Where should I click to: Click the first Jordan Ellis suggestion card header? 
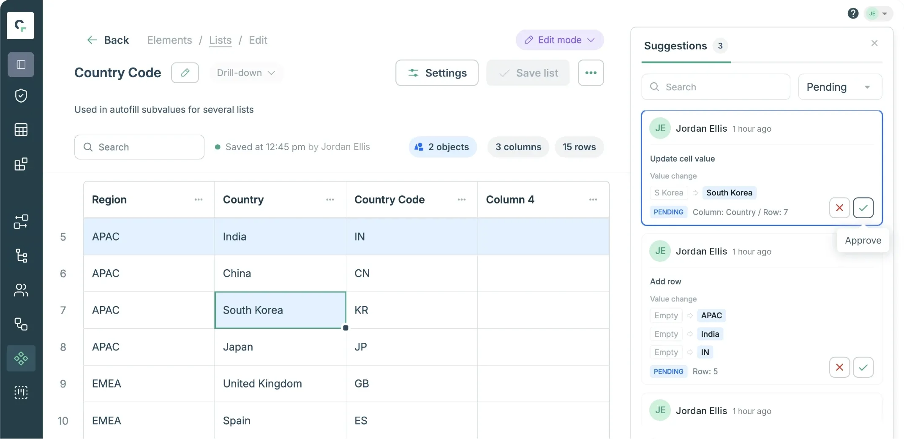(762, 128)
